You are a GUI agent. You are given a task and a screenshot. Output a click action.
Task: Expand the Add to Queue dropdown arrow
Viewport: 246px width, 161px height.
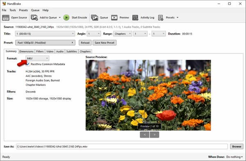click(x=60, y=18)
